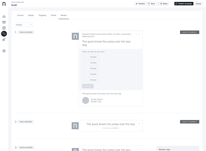Image resolution: width=206 pixels, height=151 pixels.
Task: Click the n logo at top left
Action: pos(4,4)
